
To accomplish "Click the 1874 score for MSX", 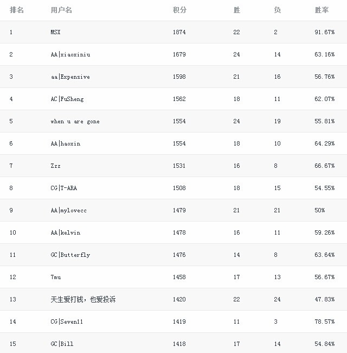I will pyautogui.click(x=179, y=33).
